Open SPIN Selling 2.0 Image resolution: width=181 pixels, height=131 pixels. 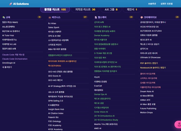[x=56, y=101]
